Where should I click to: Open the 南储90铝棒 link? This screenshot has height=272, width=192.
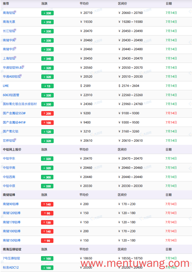(11, 204)
